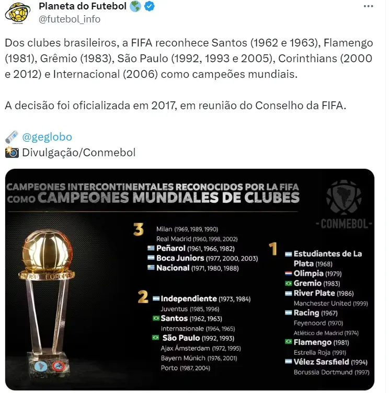The image size is (389, 393).
Task: Click the Argentina flag beside Boca Juniors
Action: pyautogui.click(x=151, y=258)
